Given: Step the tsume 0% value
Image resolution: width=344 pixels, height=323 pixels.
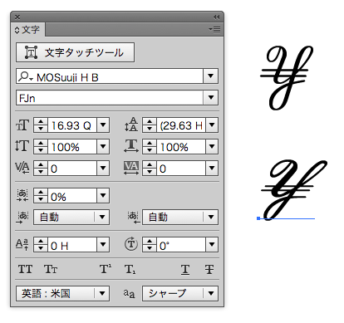Looking at the screenshot, I should (41, 196).
